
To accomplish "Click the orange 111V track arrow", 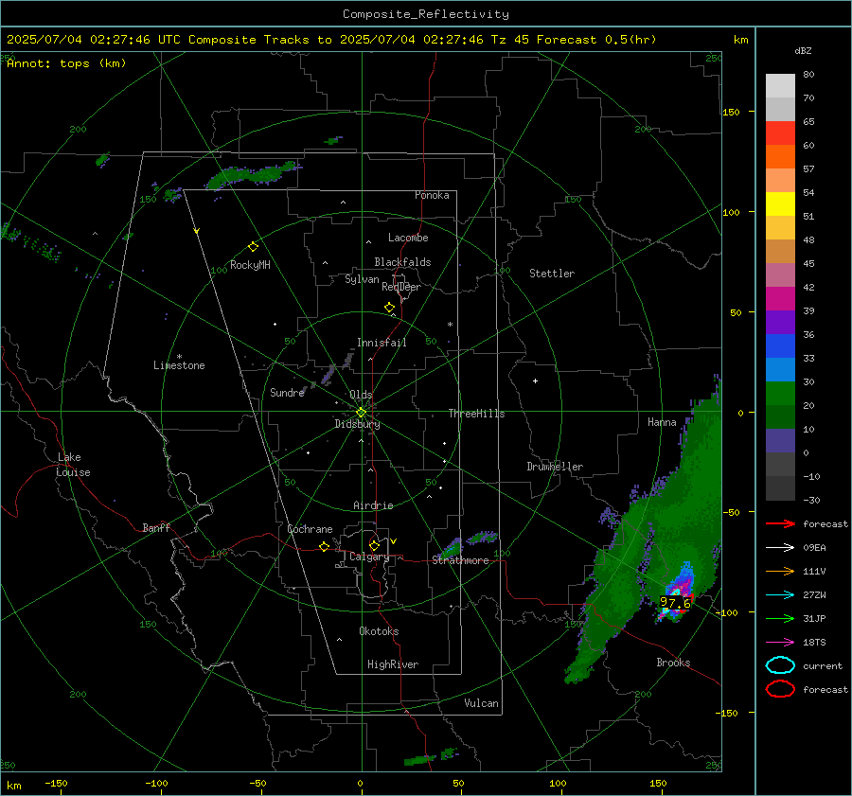I will pos(780,571).
